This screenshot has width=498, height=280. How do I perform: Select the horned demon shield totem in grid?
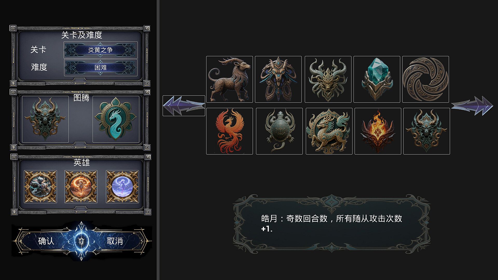(x=427, y=131)
